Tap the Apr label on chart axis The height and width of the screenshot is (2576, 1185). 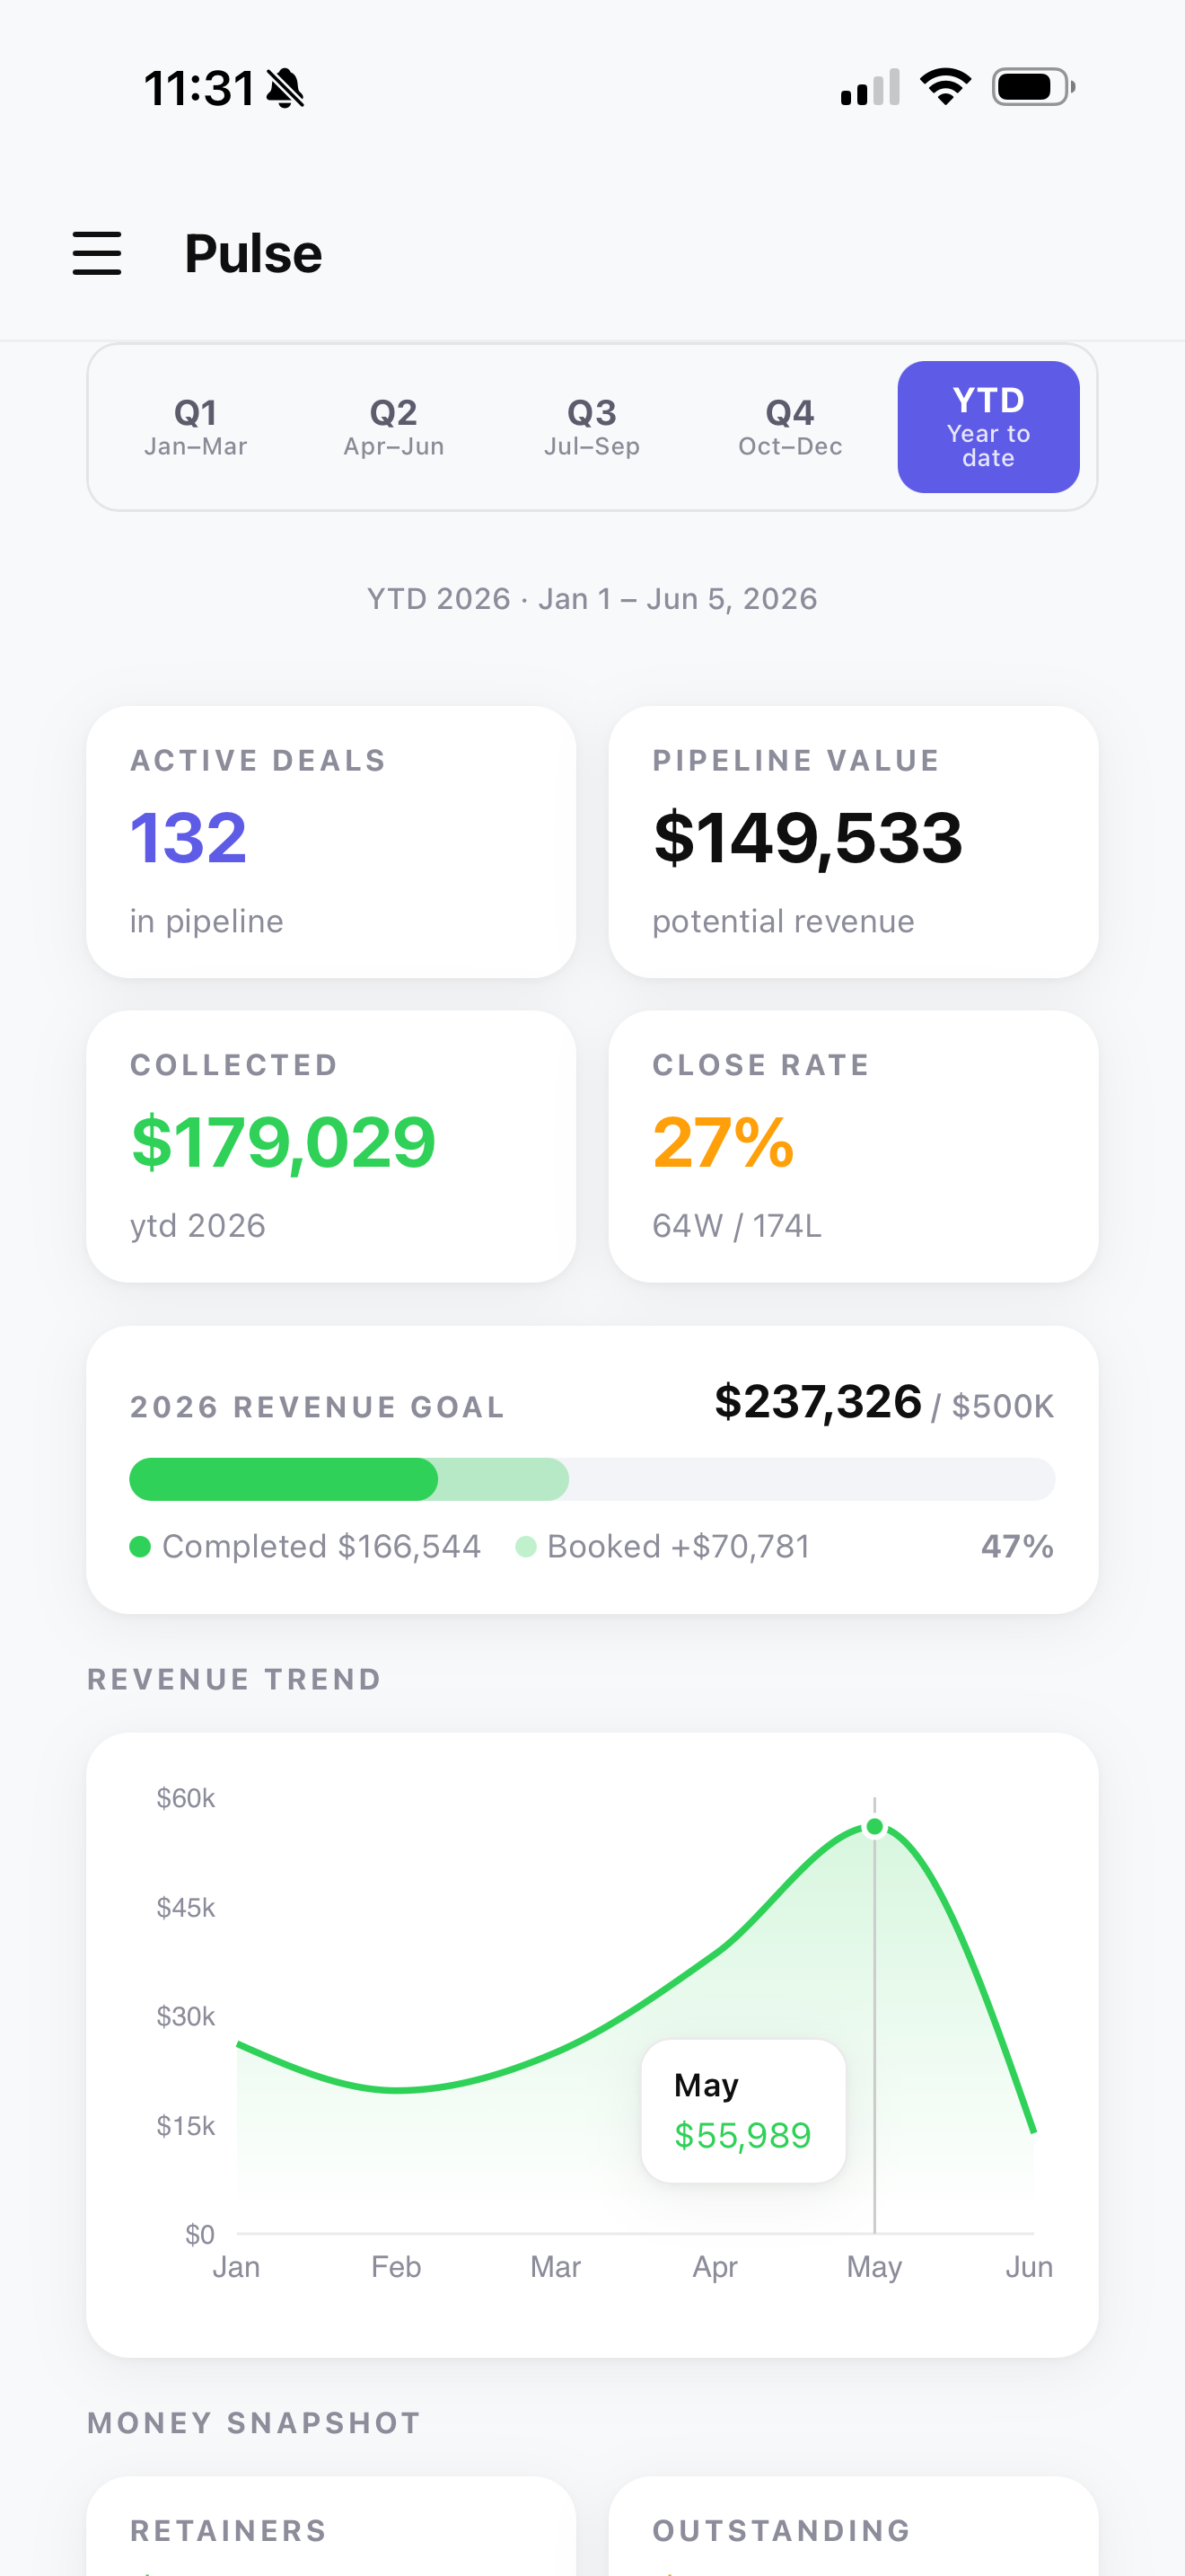[x=715, y=2267]
